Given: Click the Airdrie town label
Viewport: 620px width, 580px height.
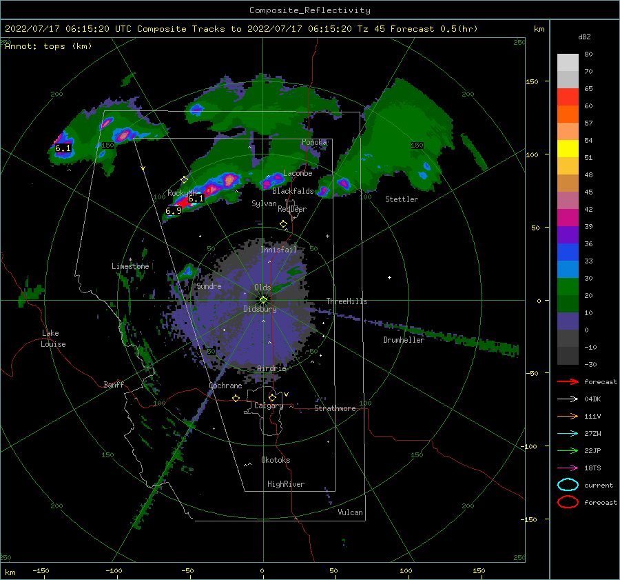Looking at the screenshot, I should (271, 368).
